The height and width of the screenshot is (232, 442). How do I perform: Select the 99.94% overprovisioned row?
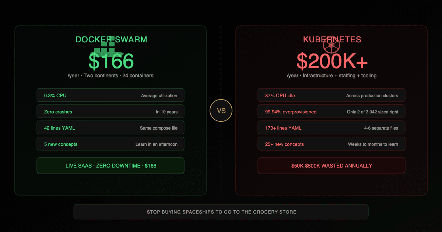pos(331,112)
